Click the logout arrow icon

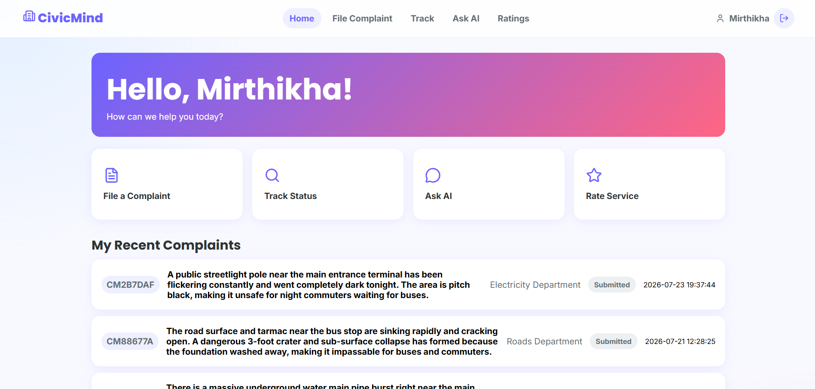(x=784, y=18)
